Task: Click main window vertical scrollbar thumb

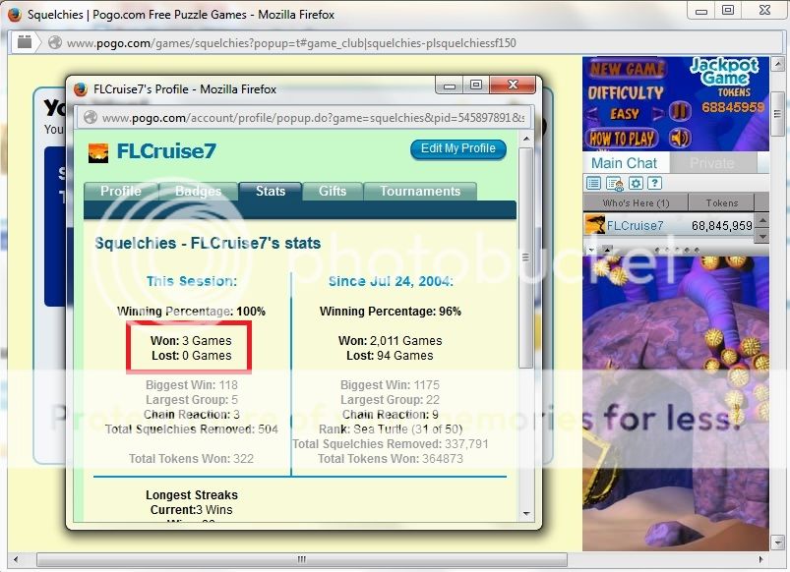Action: [777, 114]
